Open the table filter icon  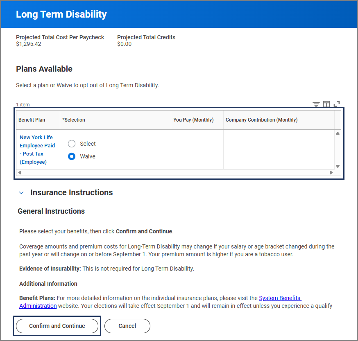click(x=316, y=104)
